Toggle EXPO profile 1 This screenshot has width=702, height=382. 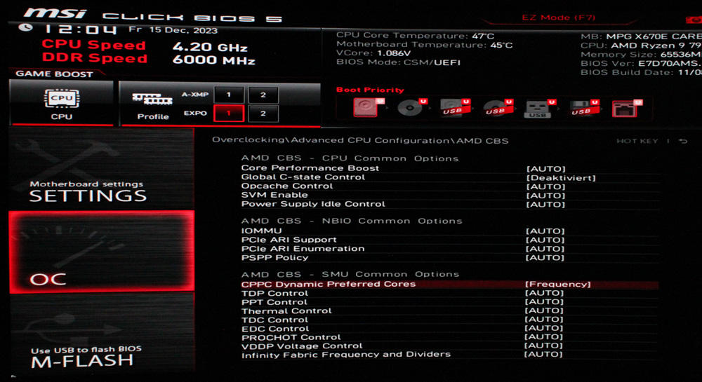pos(229,114)
